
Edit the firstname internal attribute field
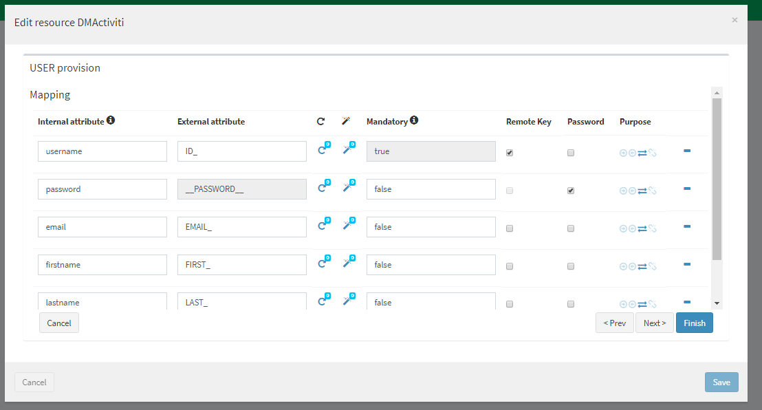tap(102, 265)
